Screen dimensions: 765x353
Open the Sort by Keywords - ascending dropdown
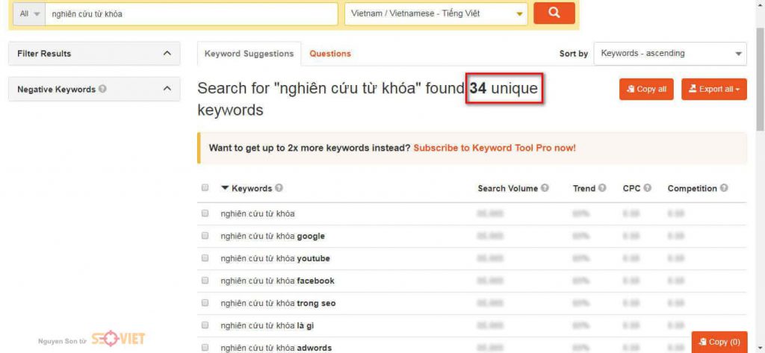coord(670,54)
